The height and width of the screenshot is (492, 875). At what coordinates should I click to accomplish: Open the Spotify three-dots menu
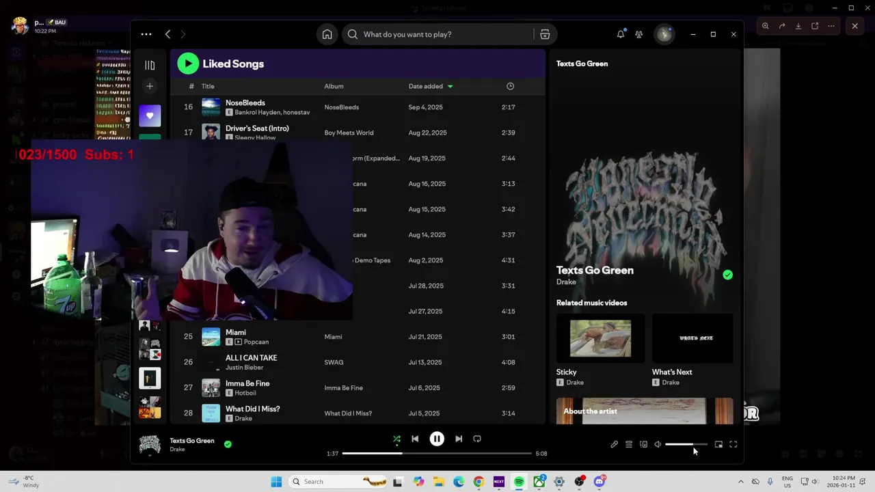[x=146, y=34]
